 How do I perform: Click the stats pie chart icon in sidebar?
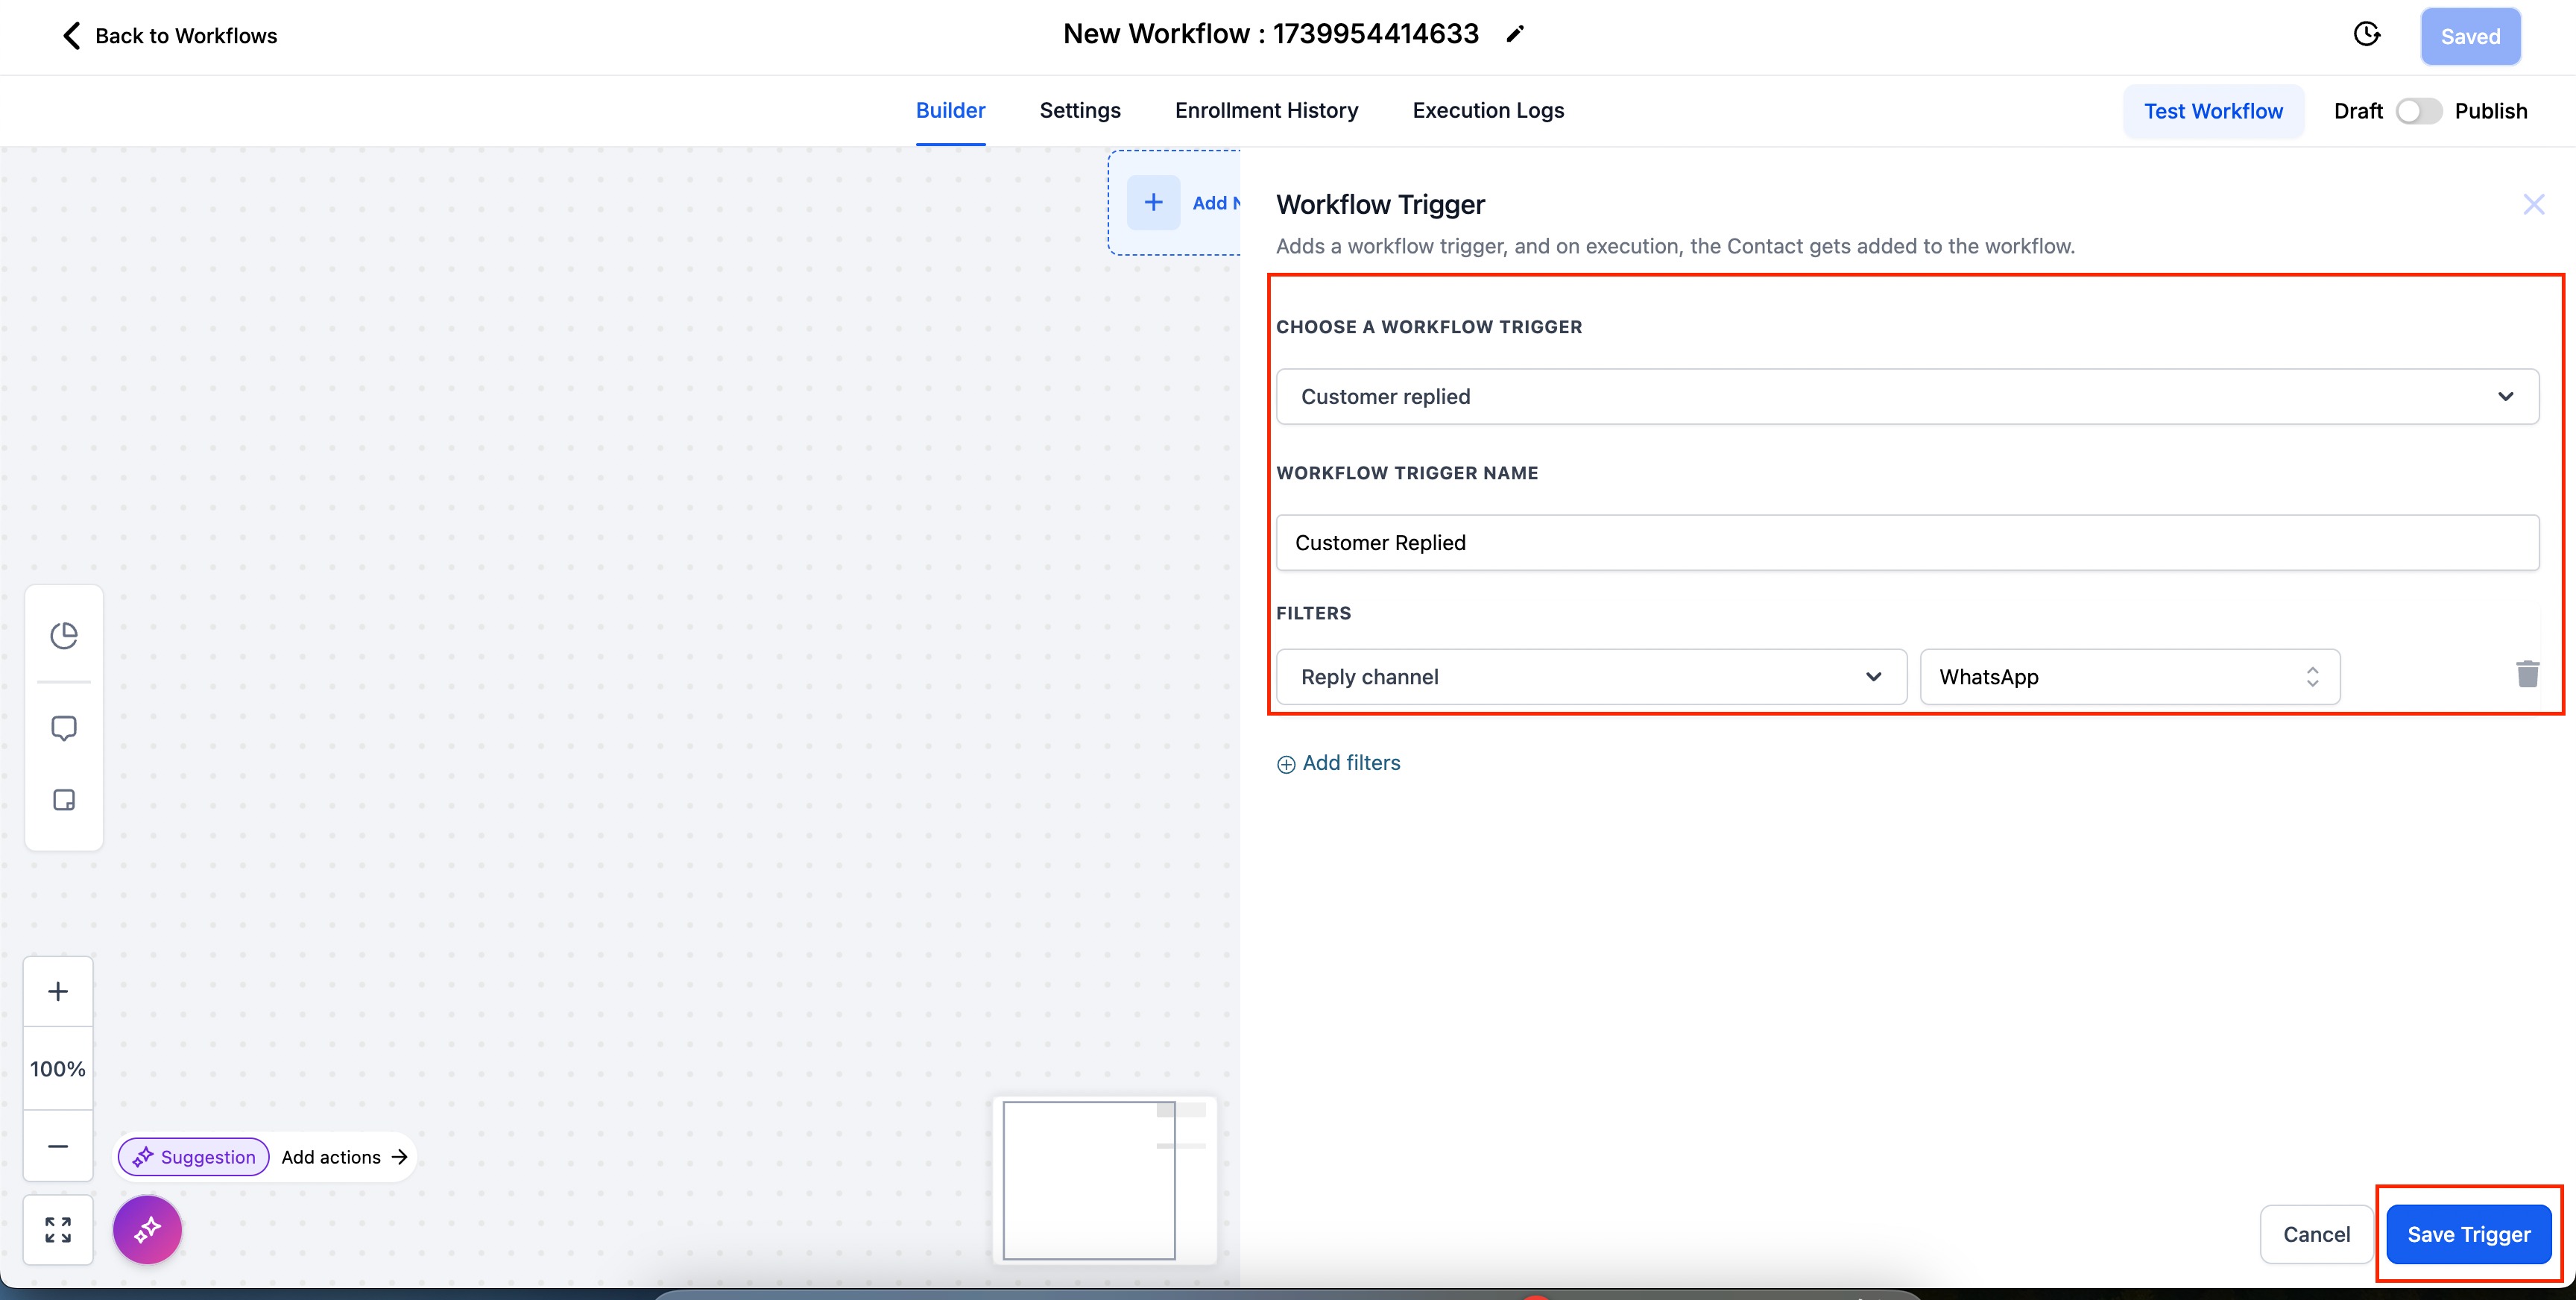64,635
